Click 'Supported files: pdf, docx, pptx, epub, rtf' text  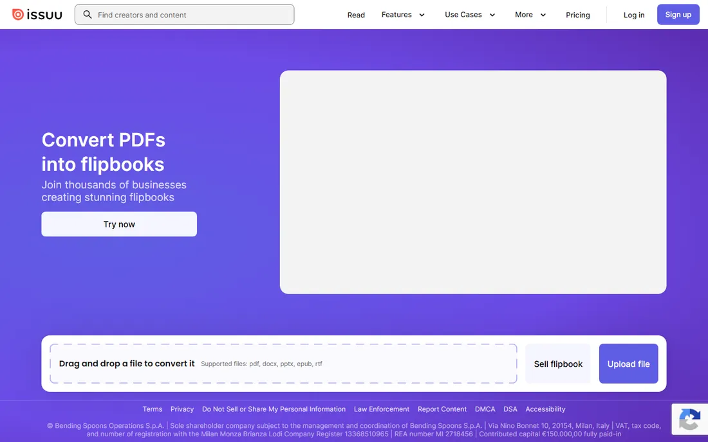[x=261, y=364]
